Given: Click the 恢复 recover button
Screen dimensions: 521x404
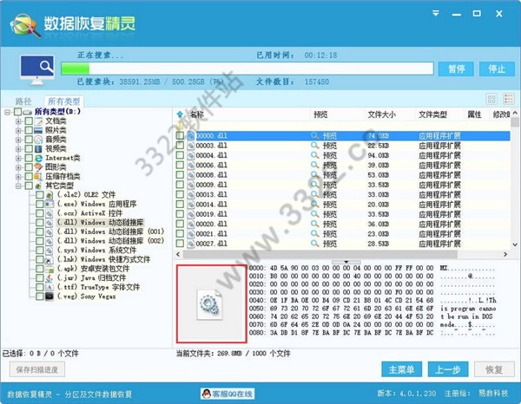Looking at the screenshot, I should tap(494, 369).
